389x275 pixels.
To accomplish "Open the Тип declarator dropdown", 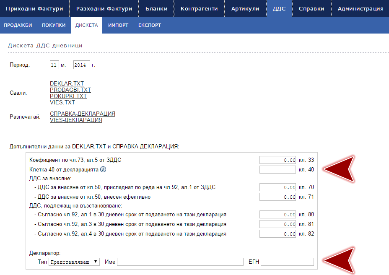I will pyautogui.click(x=74, y=262).
